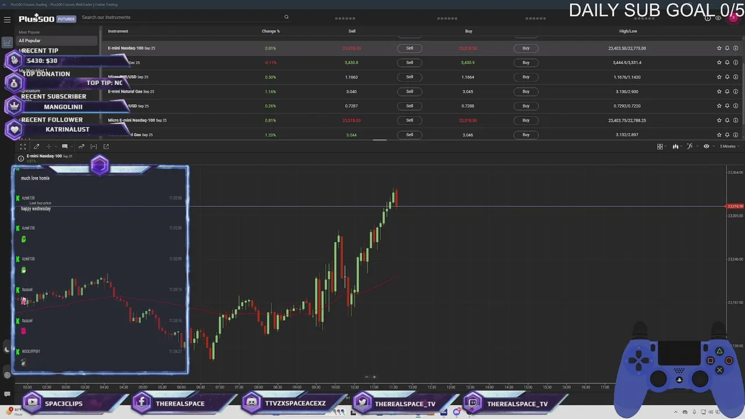Set alert bell for Micro E-mini Nasdaq-100
The image size is (745, 419).
(x=727, y=120)
